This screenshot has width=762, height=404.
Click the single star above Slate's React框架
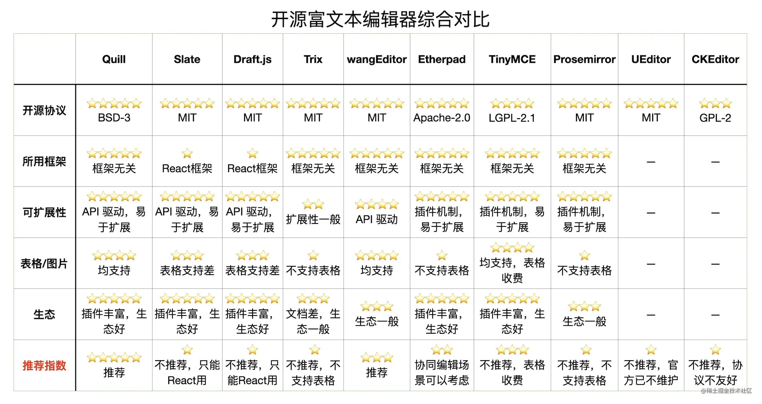click(x=187, y=154)
